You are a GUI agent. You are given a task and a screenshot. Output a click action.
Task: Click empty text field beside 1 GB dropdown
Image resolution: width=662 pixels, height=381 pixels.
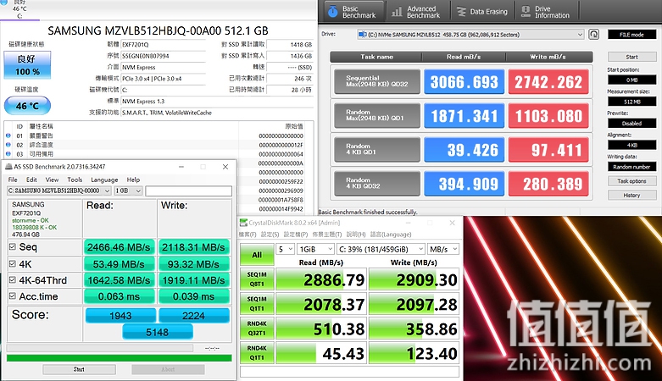pos(189,191)
